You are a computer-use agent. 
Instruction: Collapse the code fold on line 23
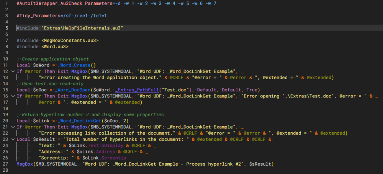[x=13, y=139]
